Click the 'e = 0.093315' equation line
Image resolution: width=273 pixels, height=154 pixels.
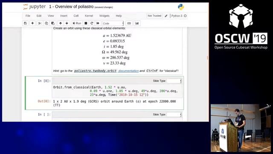click(x=114, y=41)
